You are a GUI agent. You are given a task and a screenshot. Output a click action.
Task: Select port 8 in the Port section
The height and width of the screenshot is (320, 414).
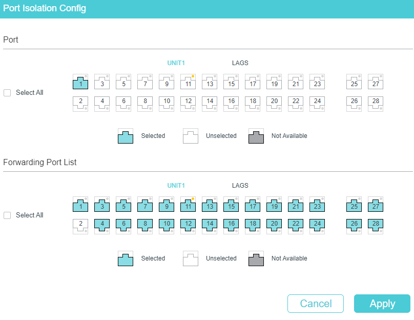point(145,104)
